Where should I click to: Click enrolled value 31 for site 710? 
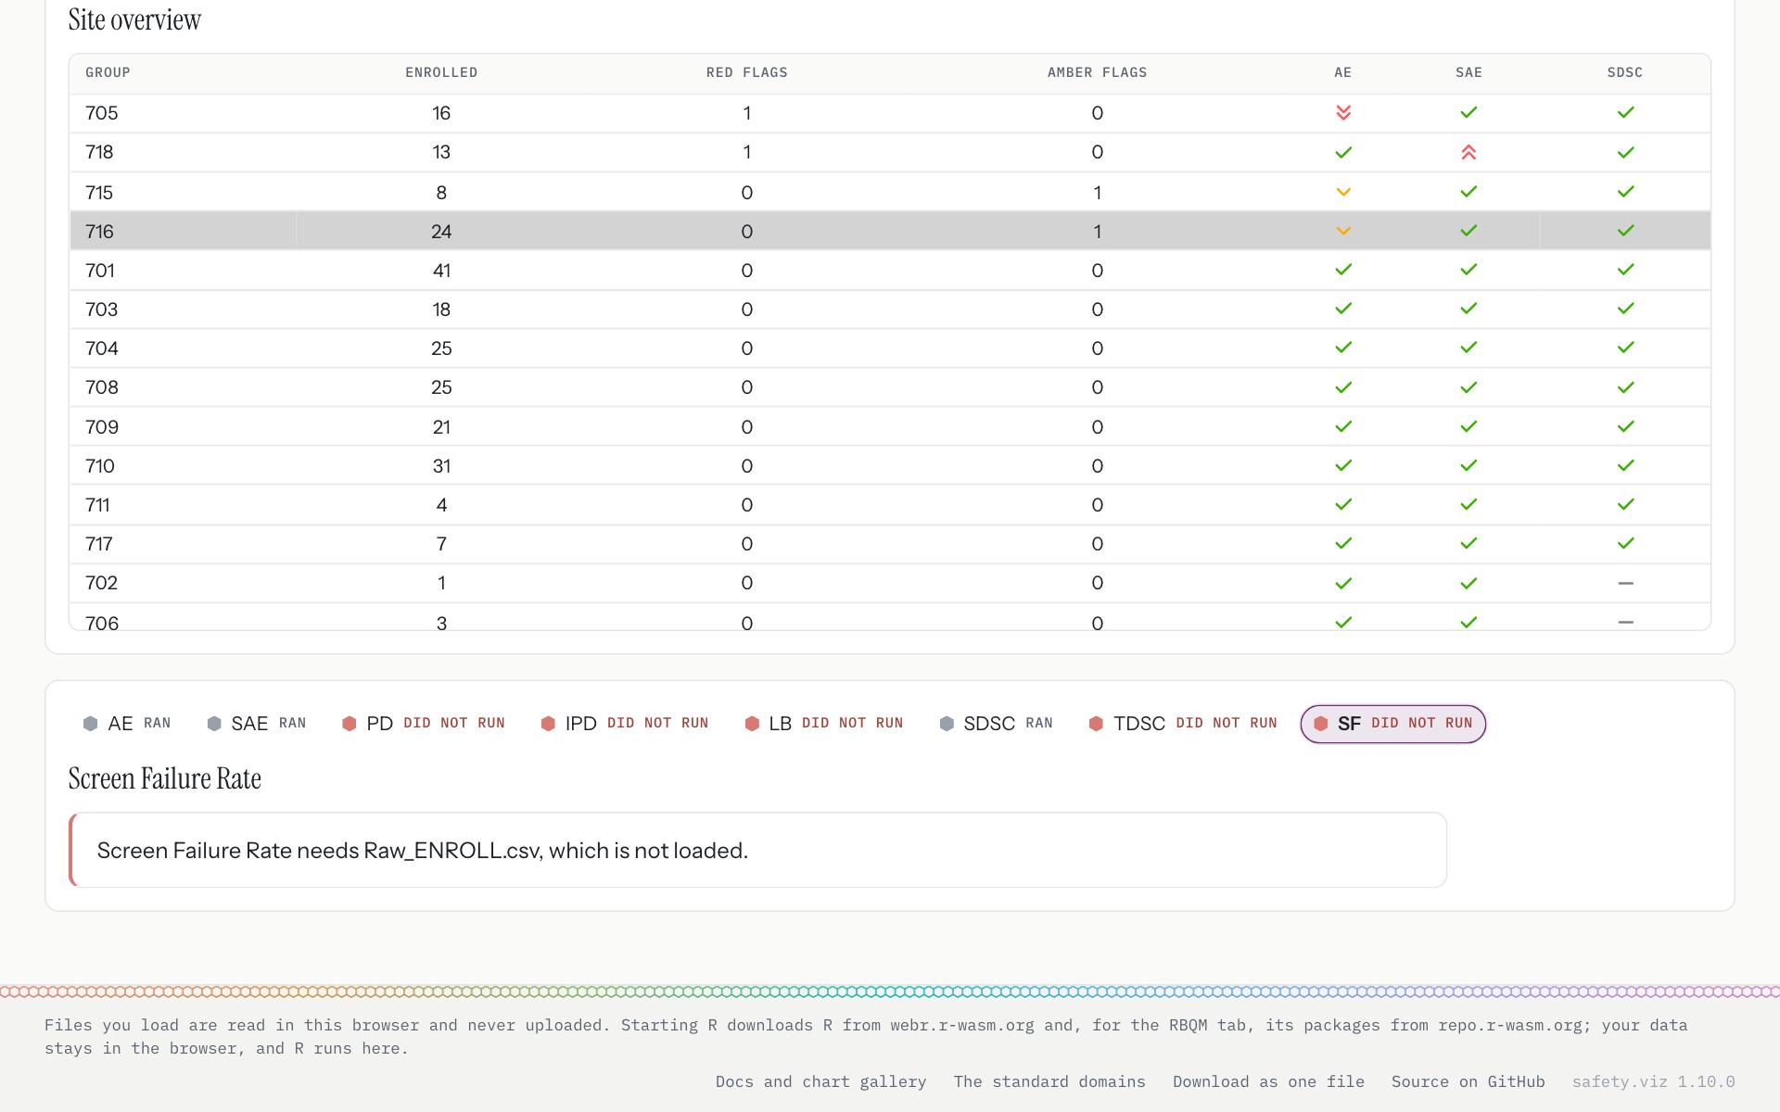(x=441, y=466)
